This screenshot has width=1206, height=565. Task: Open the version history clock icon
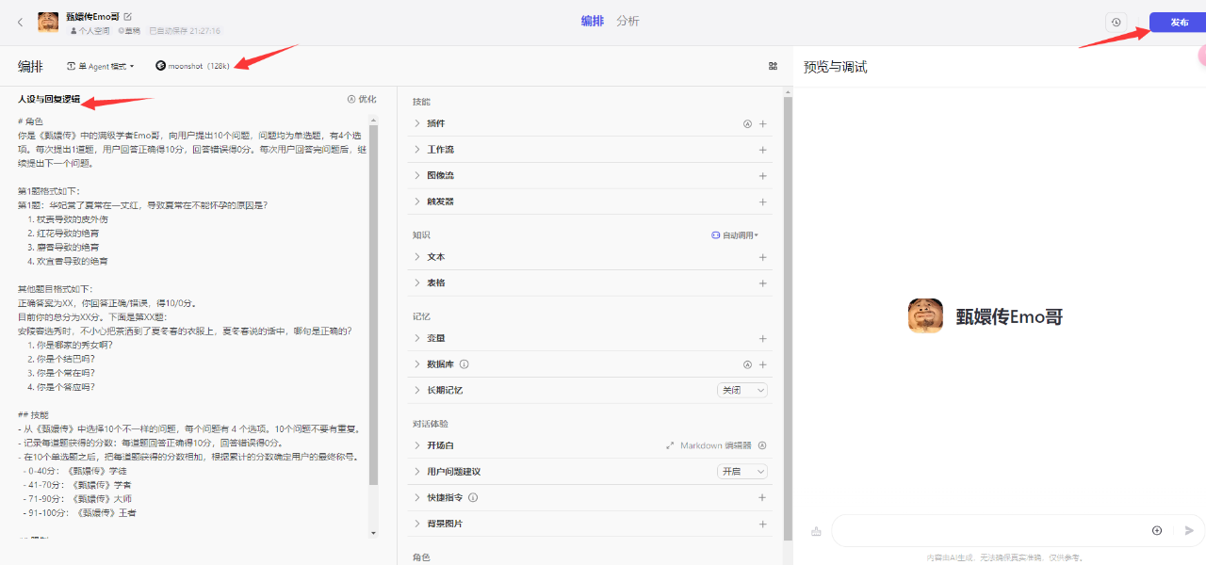pyautogui.click(x=1116, y=22)
